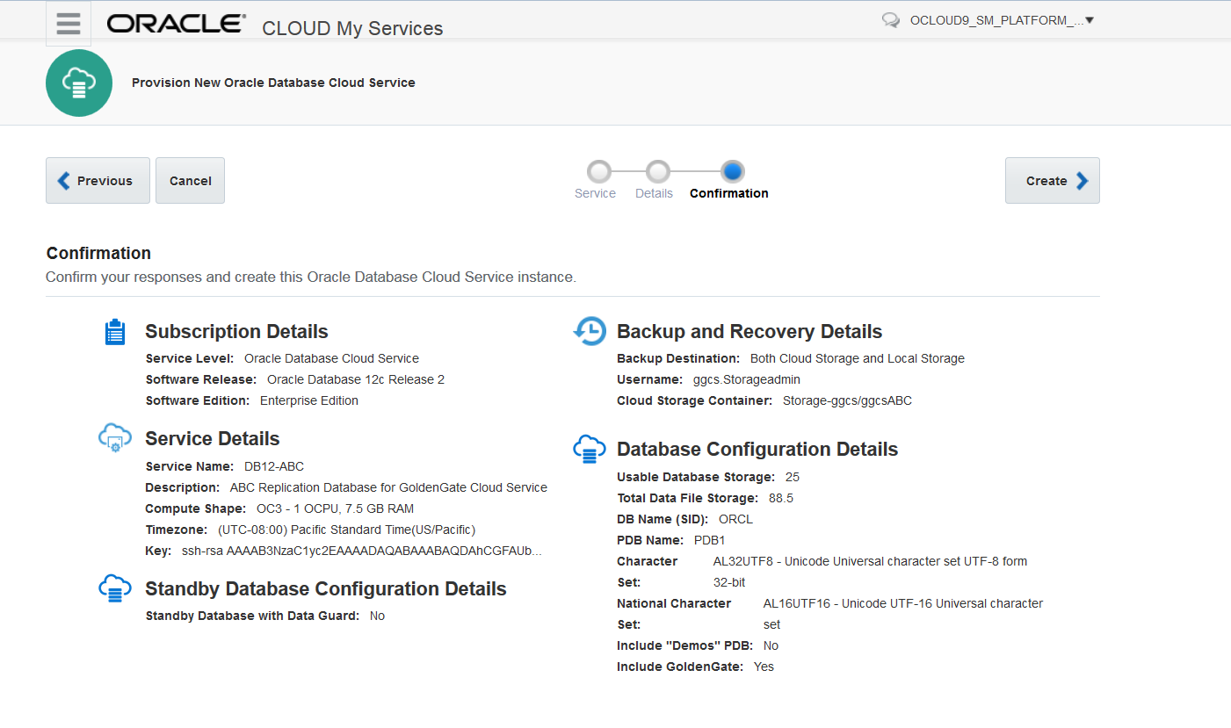The image size is (1231, 728).
Task: Click the Provision Database Cloud Service icon
Action: pyautogui.click(x=78, y=83)
